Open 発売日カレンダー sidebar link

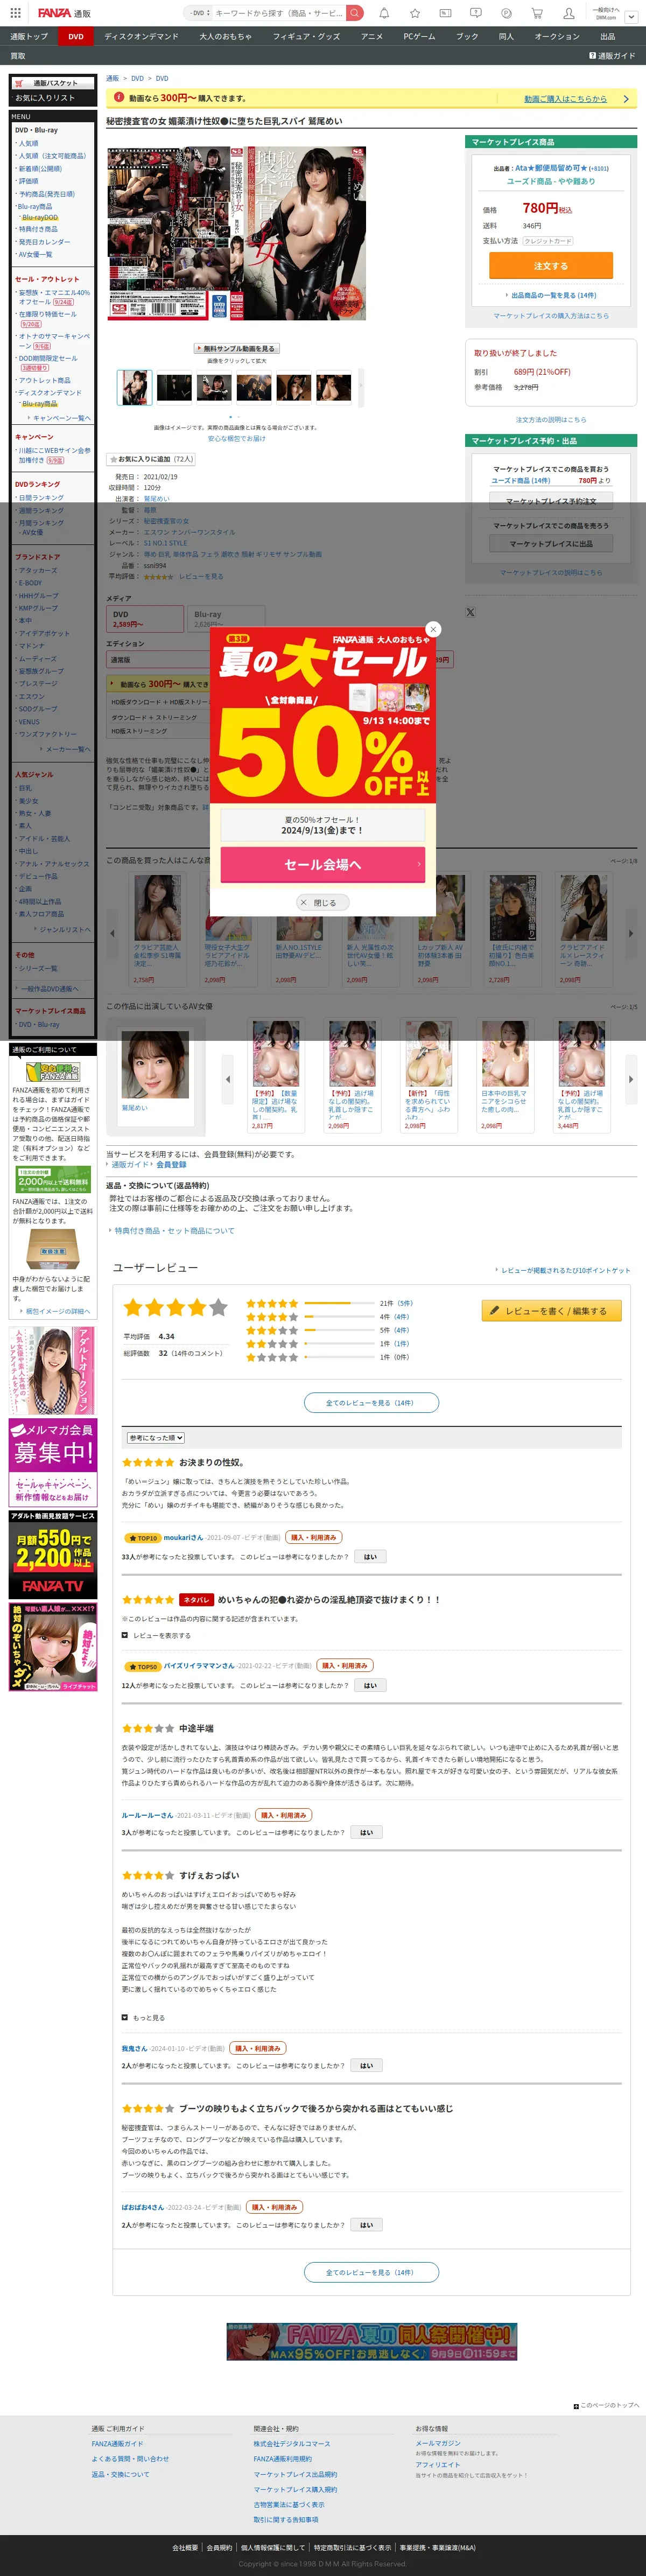click(x=44, y=242)
